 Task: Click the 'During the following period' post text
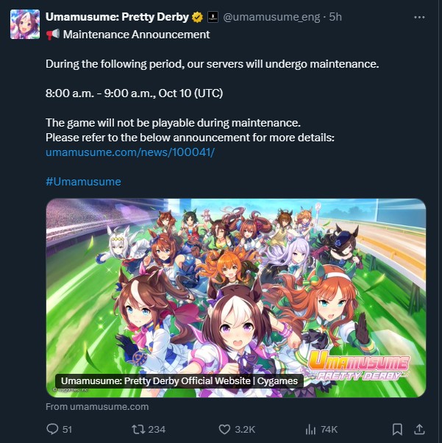coord(212,64)
